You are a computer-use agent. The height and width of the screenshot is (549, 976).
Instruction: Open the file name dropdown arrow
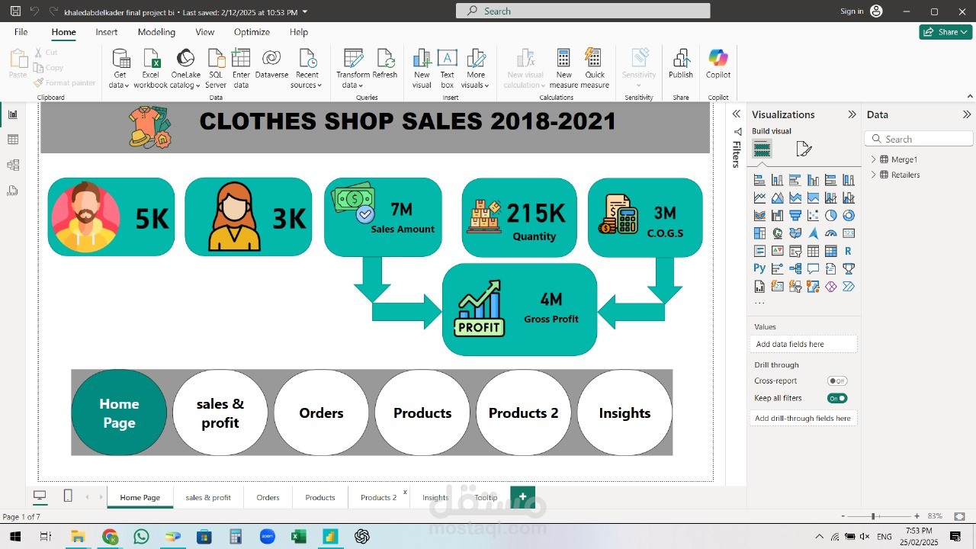pos(305,11)
